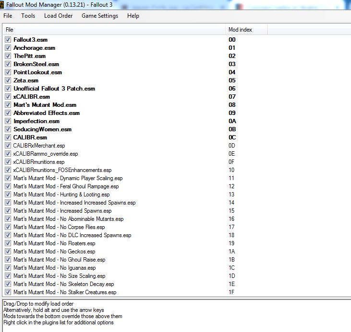Select the CALIBRxMerchant.esp plugin name
The height and width of the screenshot is (332, 351).
(x=39, y=146)
